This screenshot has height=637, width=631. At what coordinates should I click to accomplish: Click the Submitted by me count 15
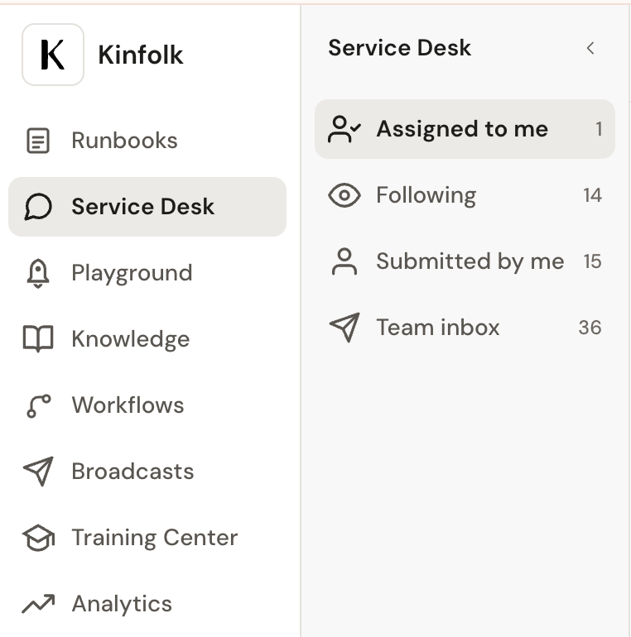pyautogui.click(x=592, y=261)
